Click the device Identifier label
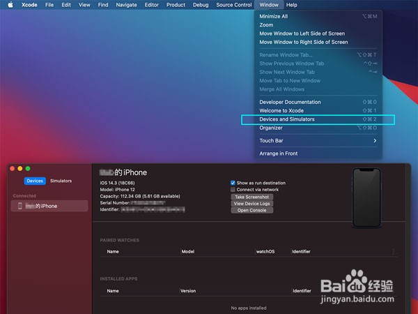Screen dimensions: 418x314 point(110,209)
